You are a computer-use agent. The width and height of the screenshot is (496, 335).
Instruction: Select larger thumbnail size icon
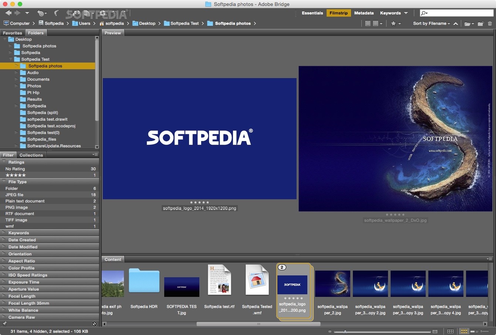coord(435,331)
